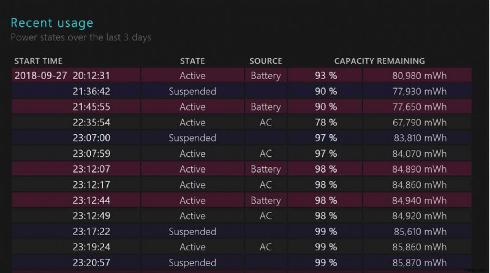Click the START TIME column header
This screenshot has width=490, height=273.
click(38, 61)
